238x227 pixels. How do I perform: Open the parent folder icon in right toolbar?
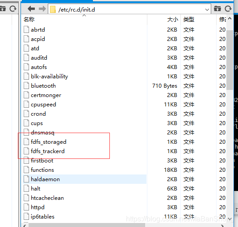pyautogui.click(x=217, y=9)
